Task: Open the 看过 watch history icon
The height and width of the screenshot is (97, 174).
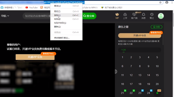Action: click(152, 16)
